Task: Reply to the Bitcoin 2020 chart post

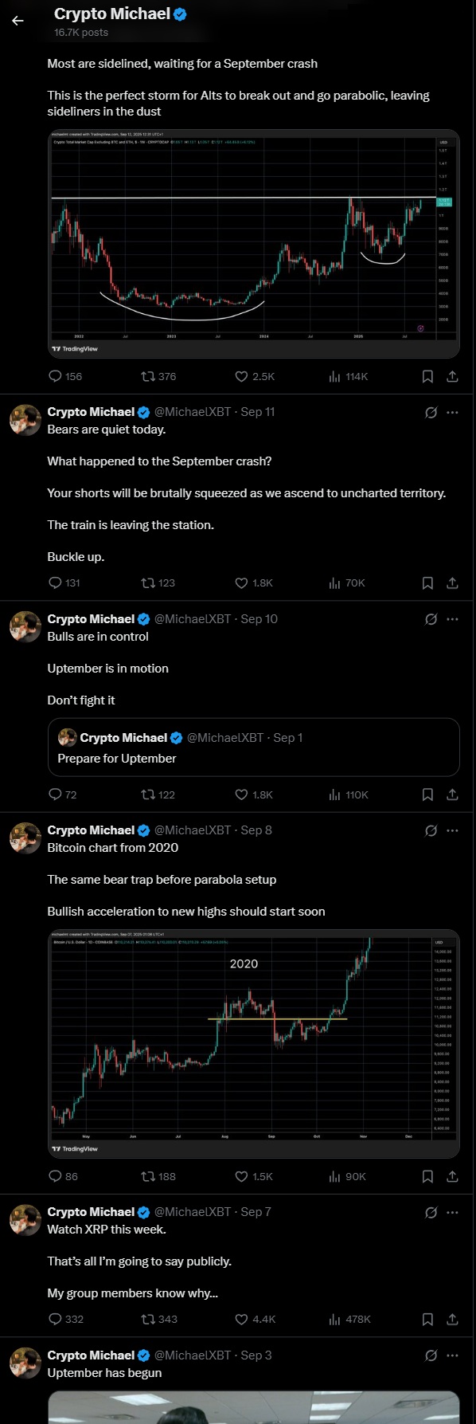Action: tap(64, 1176)
